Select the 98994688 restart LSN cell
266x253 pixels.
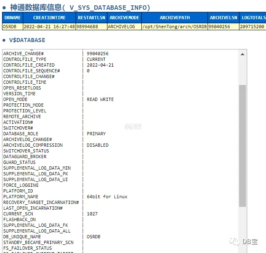click(92, 27)
